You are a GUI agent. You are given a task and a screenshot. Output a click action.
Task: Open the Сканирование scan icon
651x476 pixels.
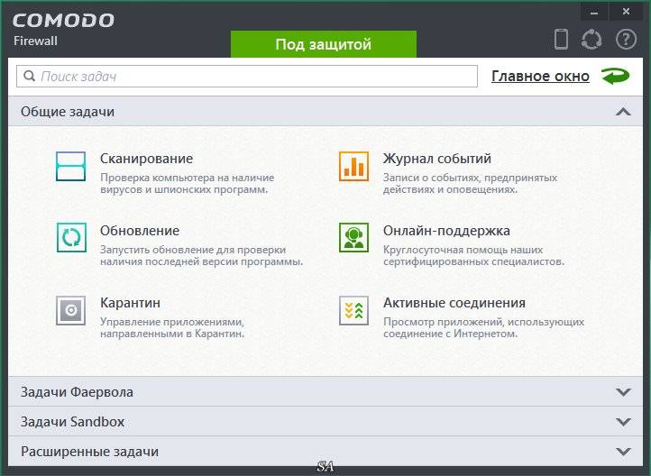71,167
